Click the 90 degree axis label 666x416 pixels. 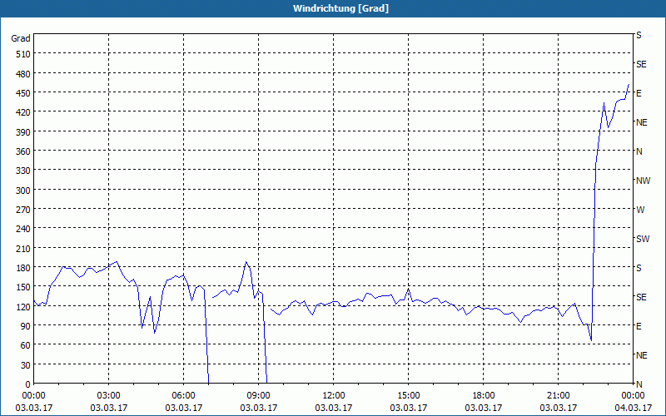26,326
